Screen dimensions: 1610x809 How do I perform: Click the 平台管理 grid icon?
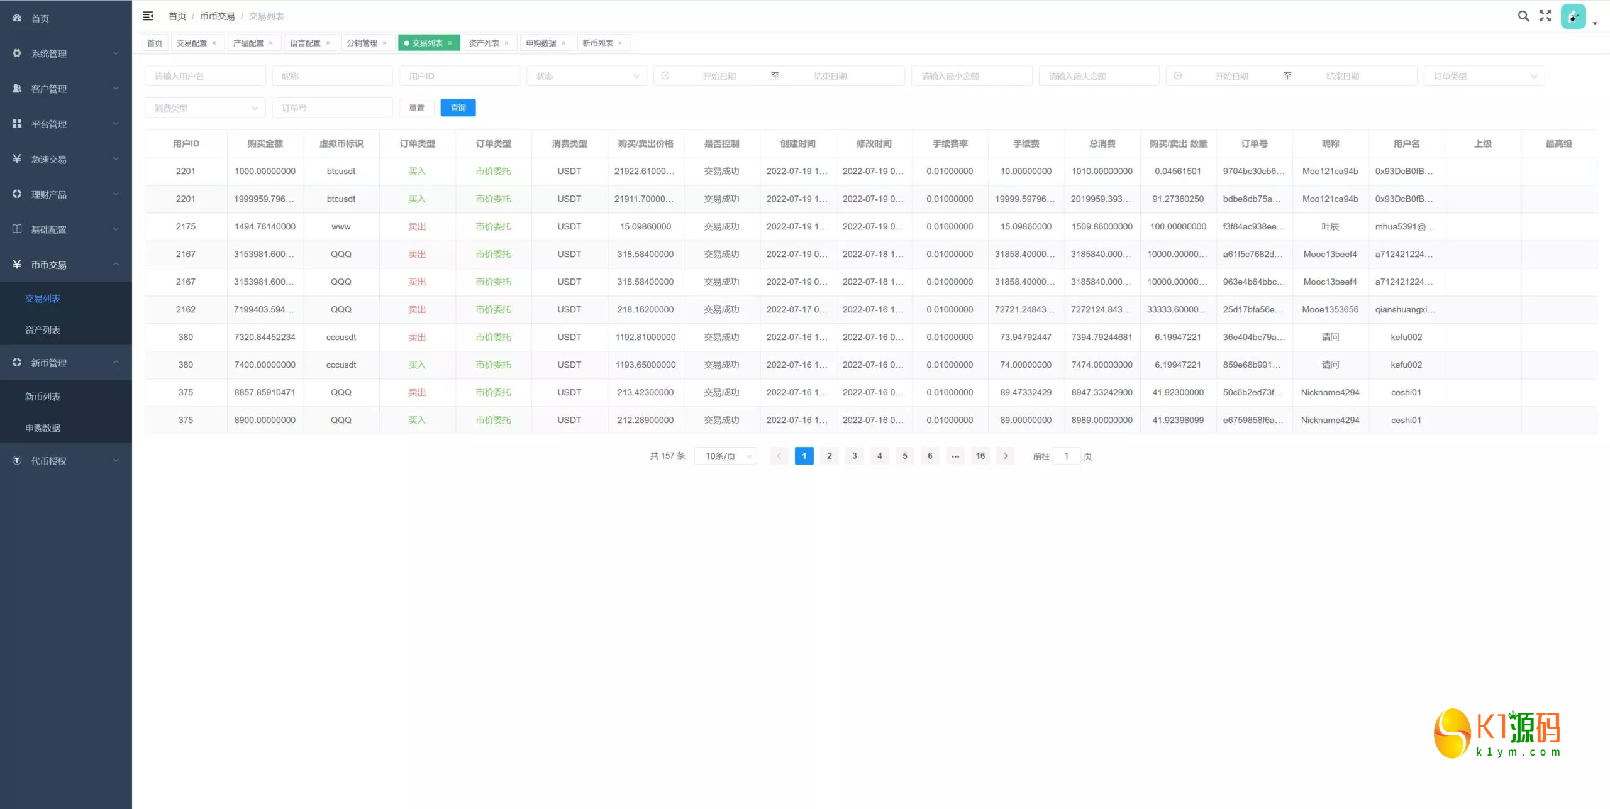pos(17,124)
